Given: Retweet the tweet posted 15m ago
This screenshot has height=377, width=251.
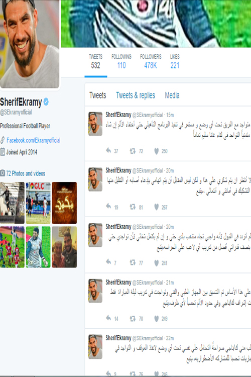Looking at the screenshot, I should pyautogui.click(x=133, y=151).
